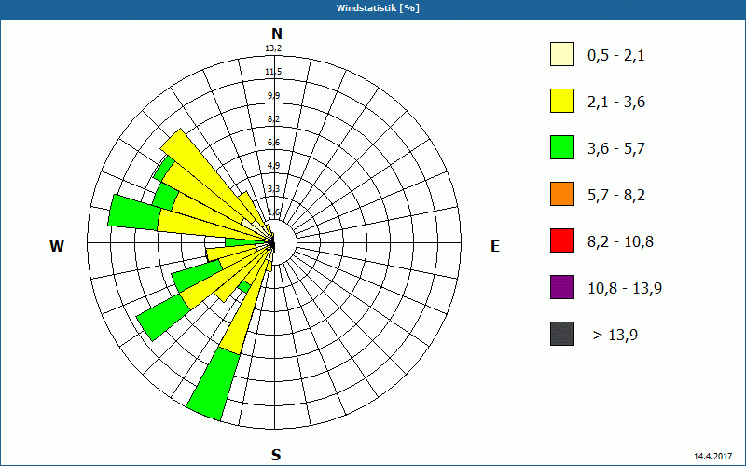The image size is (746, 466).
Task: Click the E compass label
Action: pyautogui.click(x=495, y=246)
